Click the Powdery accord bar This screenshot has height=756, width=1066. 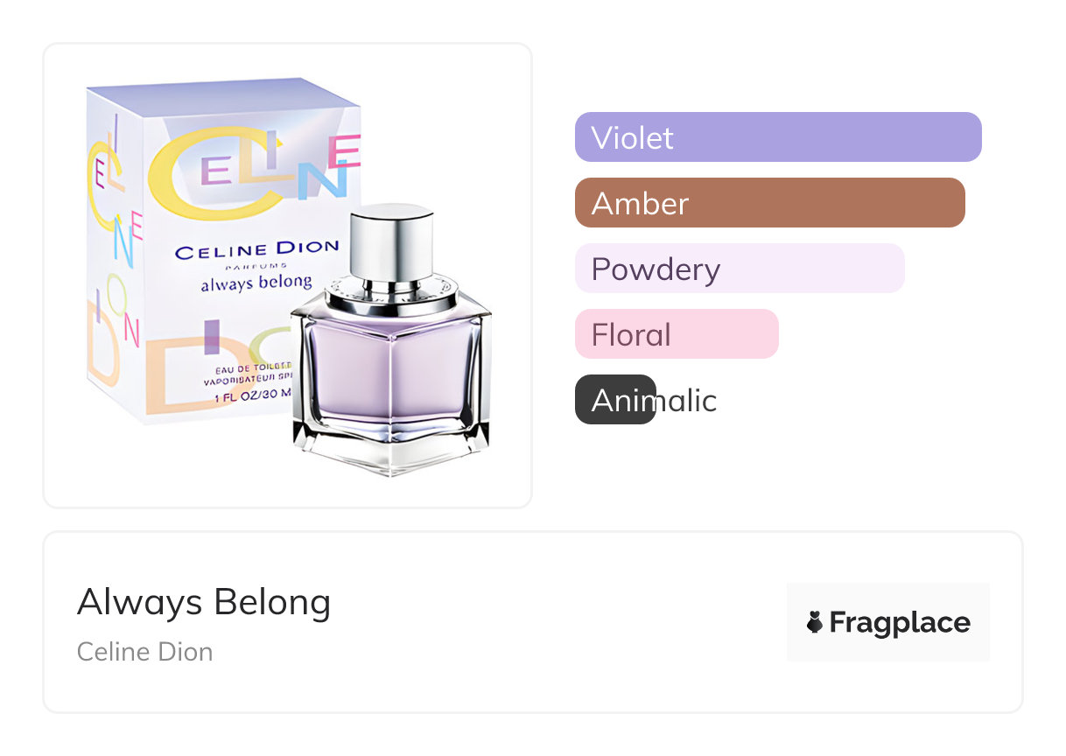pyautogui.click(x=739, y=269)
